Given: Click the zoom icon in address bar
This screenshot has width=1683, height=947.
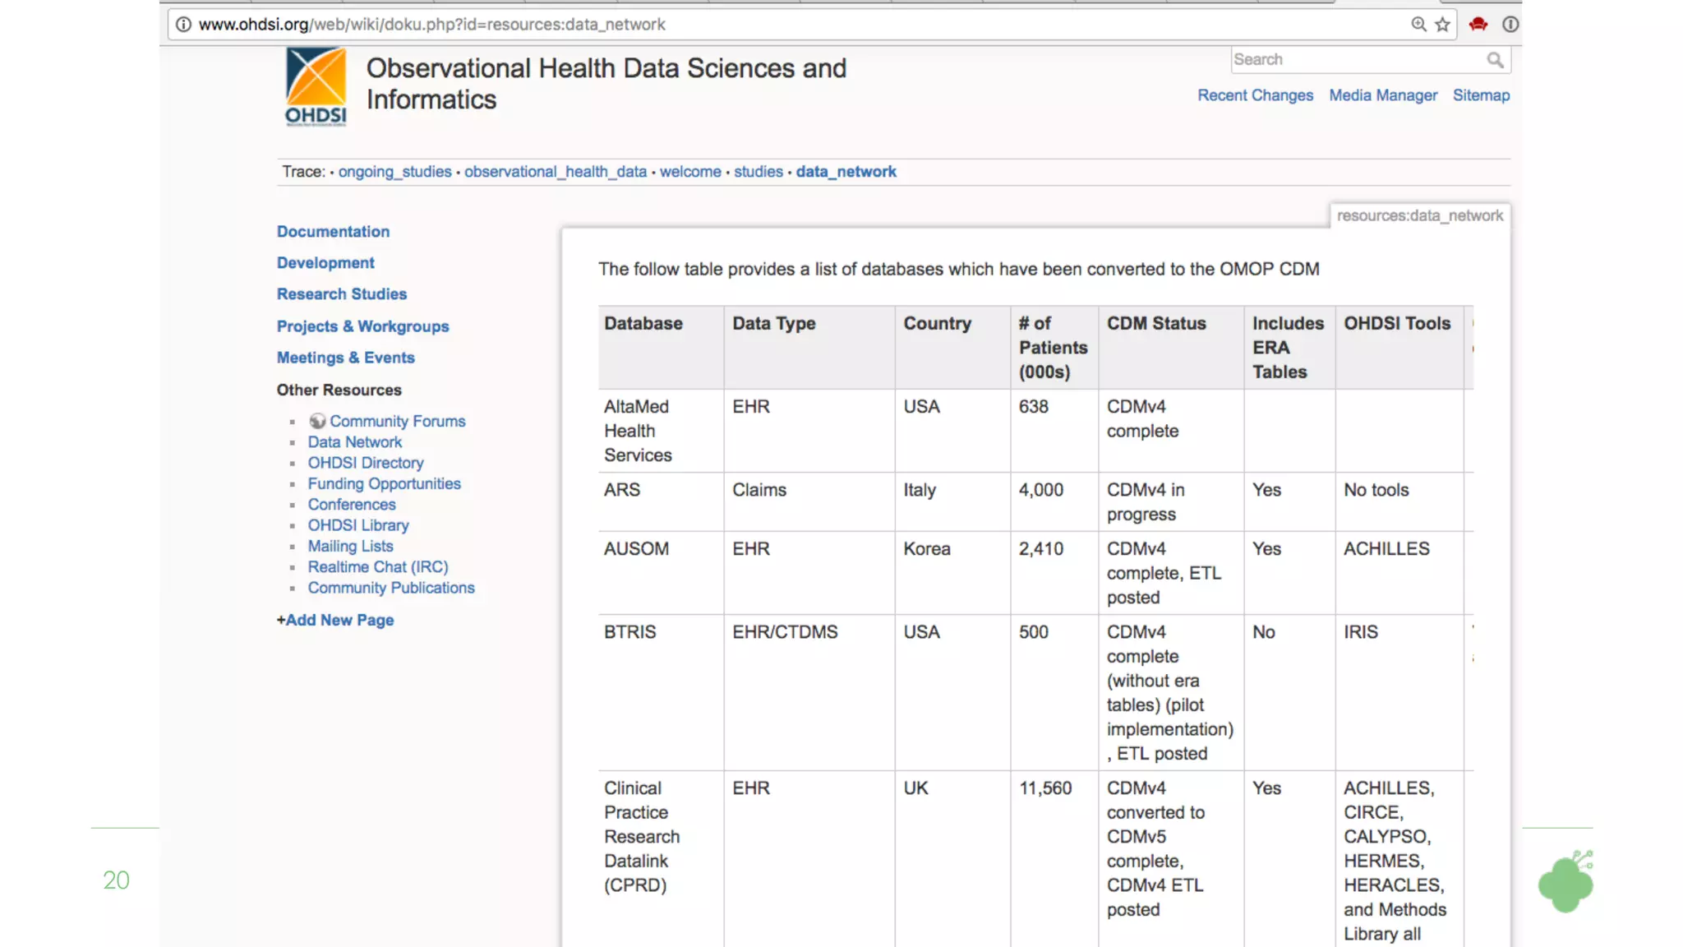Looking at the screenshot, I should click(1418, 25).
